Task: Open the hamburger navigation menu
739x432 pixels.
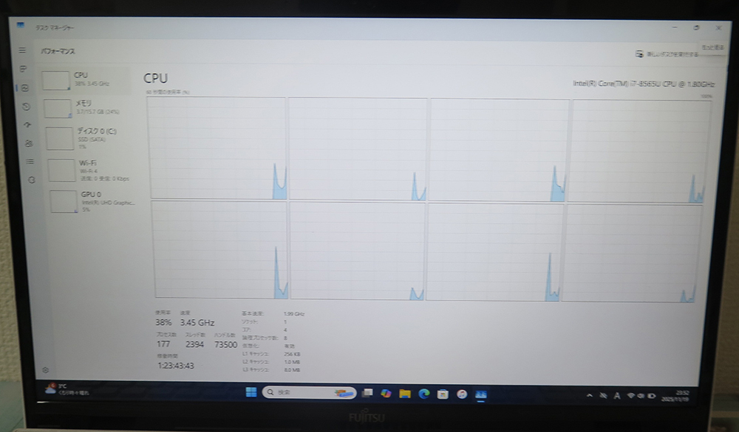Action: [22, 50]
